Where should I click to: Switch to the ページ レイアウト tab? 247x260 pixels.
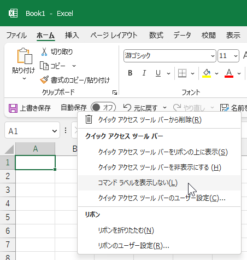pyautogui.click(x=114, y=35)
